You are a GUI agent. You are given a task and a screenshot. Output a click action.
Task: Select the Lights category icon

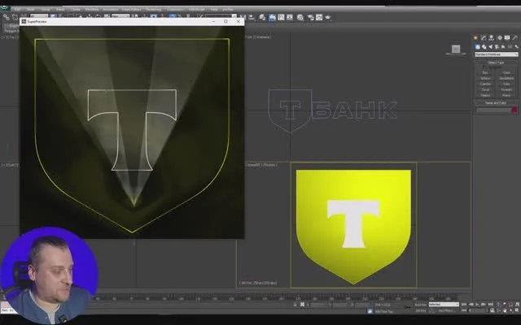[x=490, y=47]
